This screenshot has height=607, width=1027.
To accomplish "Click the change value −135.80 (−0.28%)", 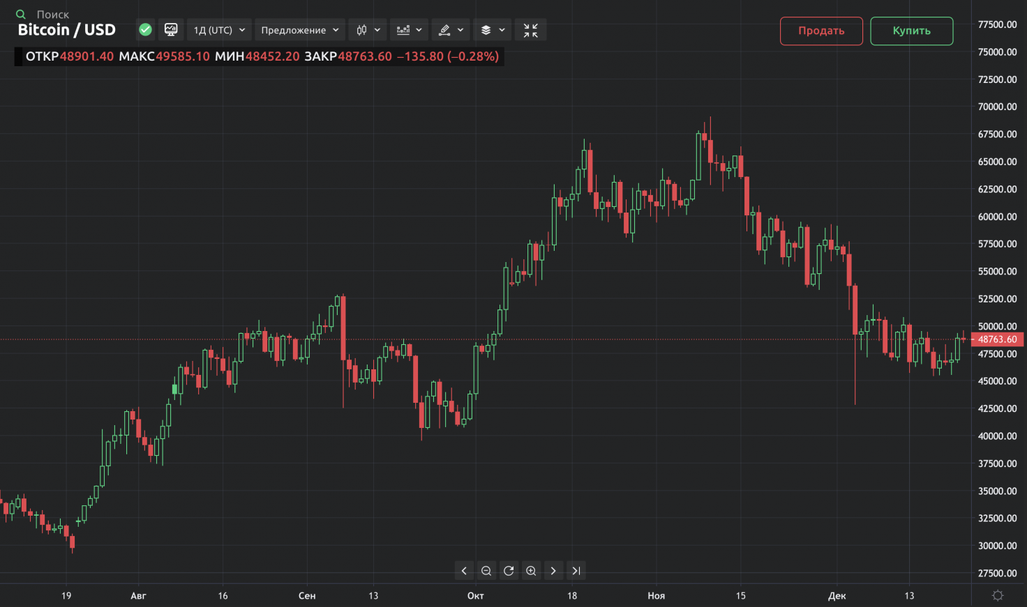I will 448,56.
